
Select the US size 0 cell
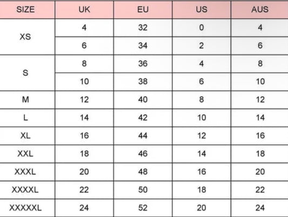(202, 28)
